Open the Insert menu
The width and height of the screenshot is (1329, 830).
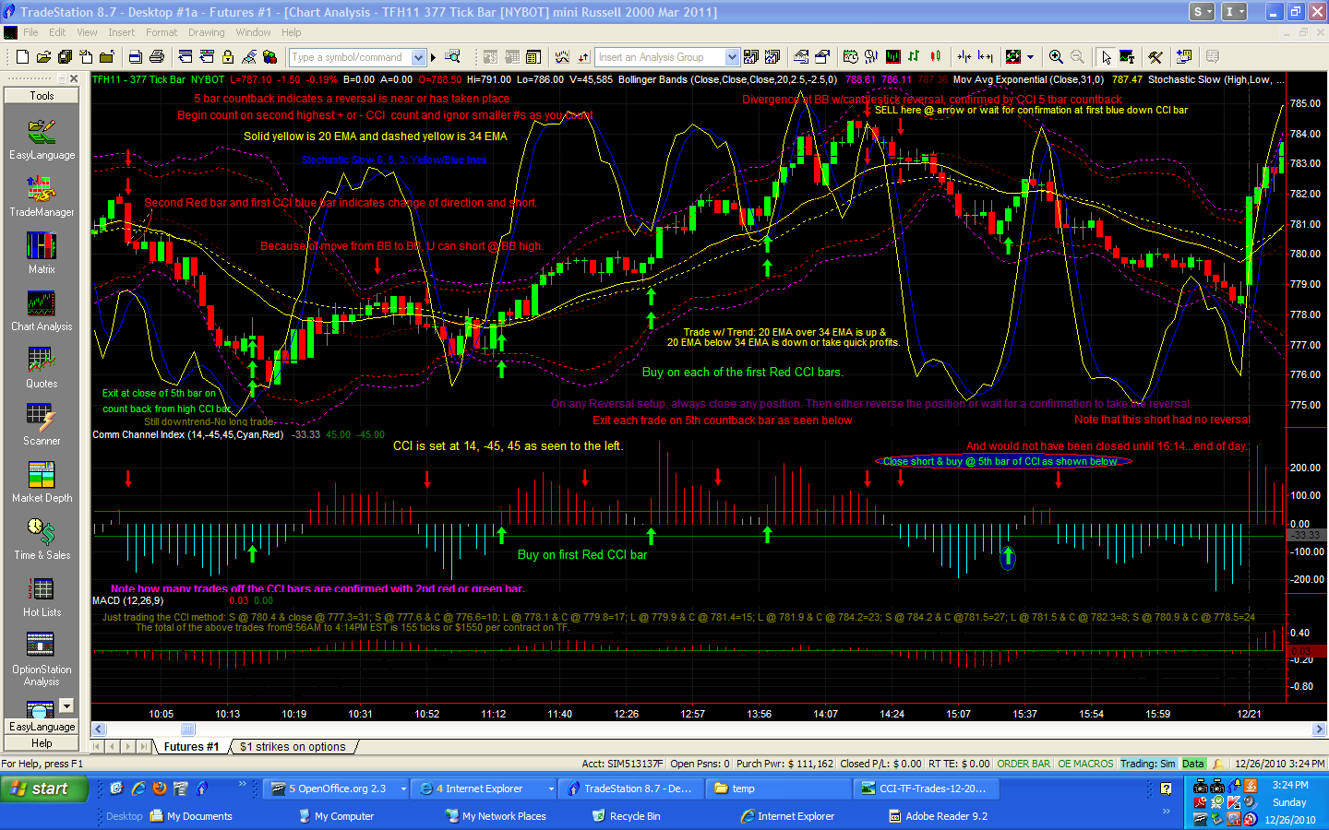[x=121, y=32]
